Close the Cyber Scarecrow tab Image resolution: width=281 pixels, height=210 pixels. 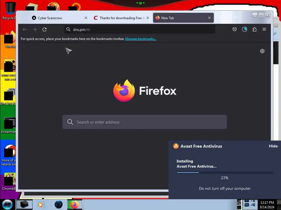86,18
